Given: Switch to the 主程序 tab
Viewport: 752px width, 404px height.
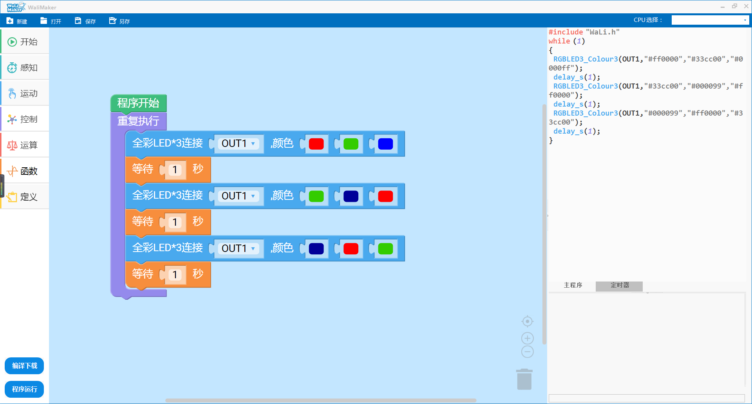Looking at the screenshot, I should [573, 286].
